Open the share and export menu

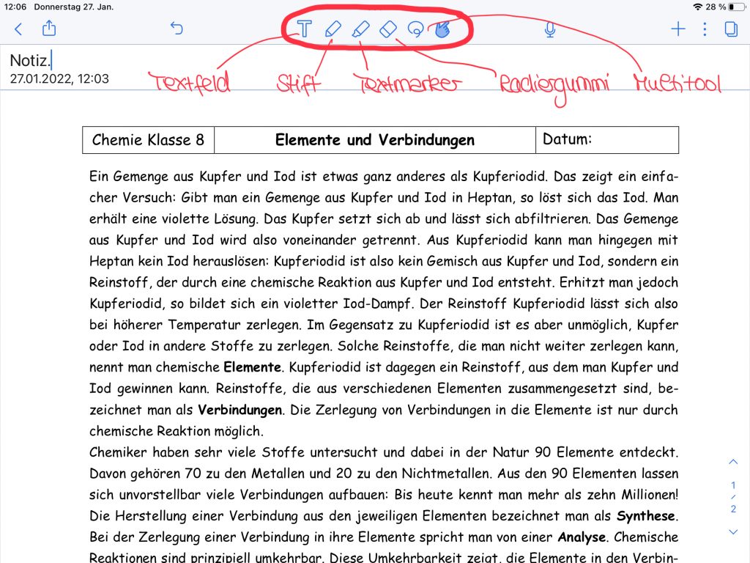coord(49,29)
